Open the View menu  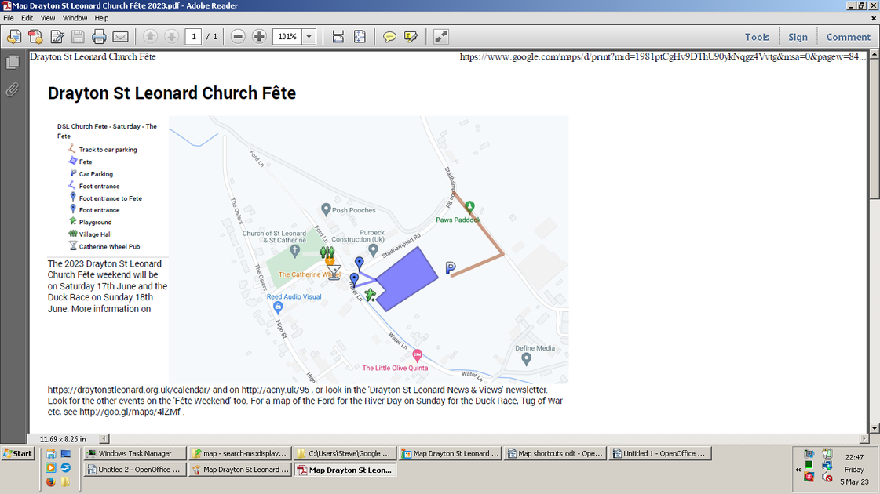click(47, 17)
